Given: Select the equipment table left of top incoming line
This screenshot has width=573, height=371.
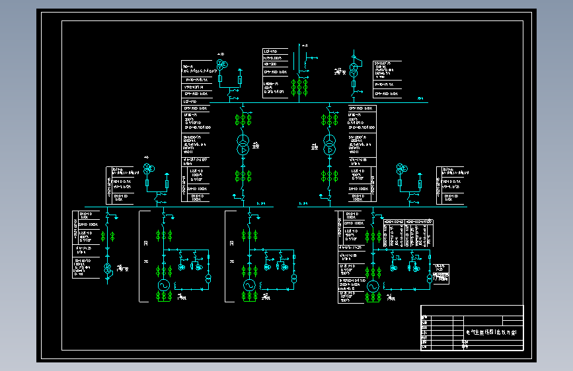Looking at the screenshot, I should (276, 73).
